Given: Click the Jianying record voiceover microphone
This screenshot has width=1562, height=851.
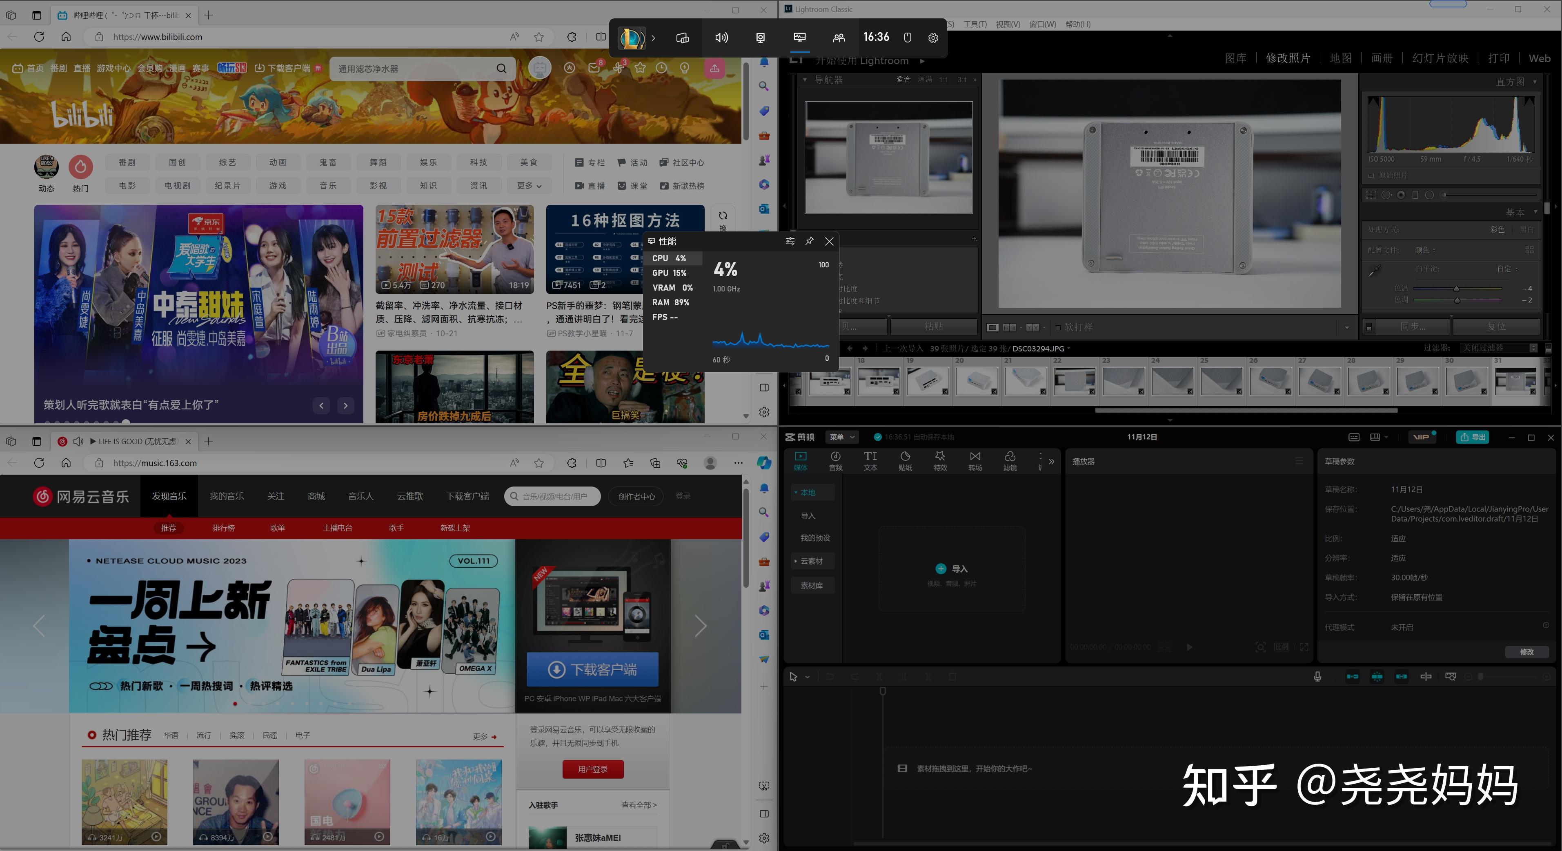Looking at the screenshot, I should [1317, 676].
